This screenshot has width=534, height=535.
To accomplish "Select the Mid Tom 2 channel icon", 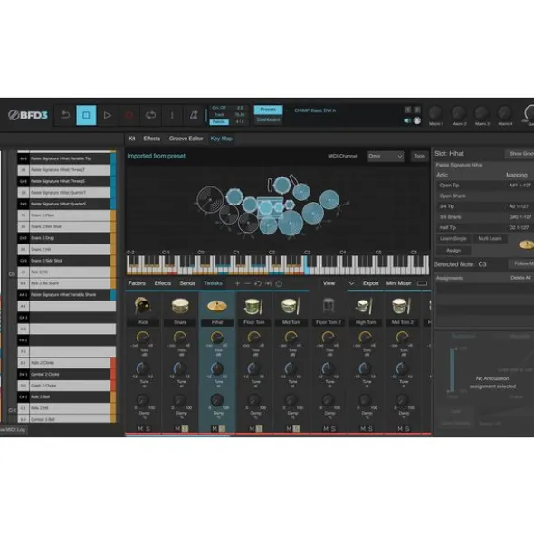I will tap(402, 306).
